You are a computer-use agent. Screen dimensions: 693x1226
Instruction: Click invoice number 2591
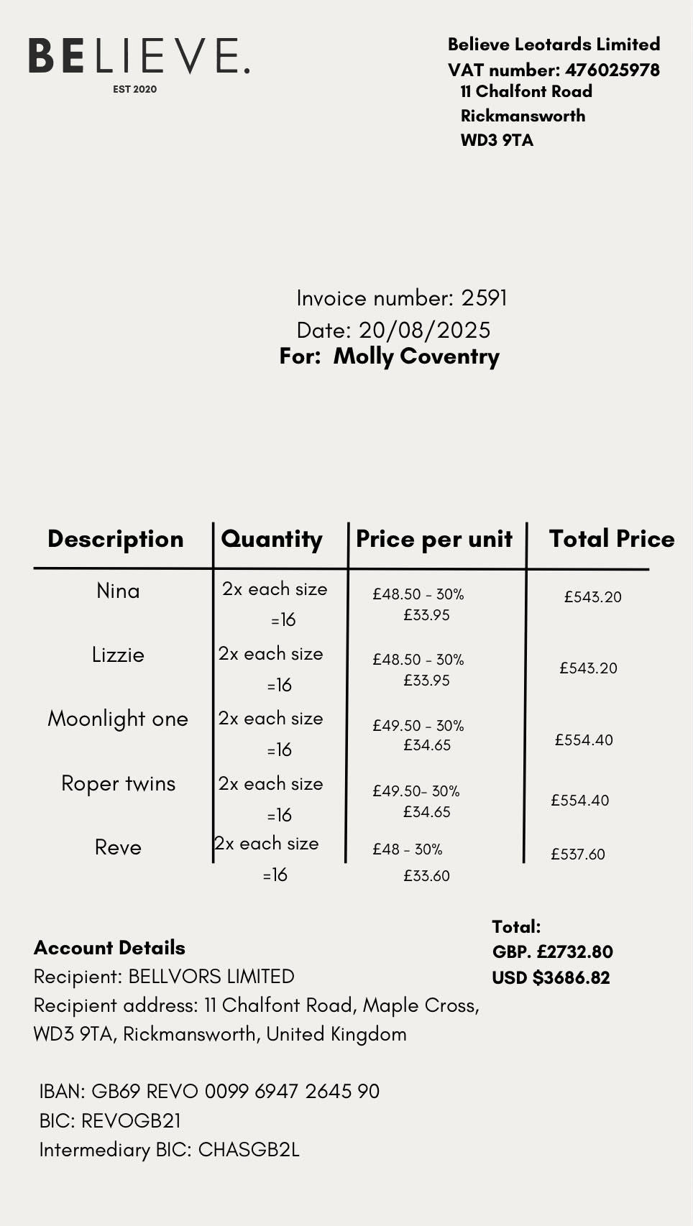pyautogui.click(x=484, y=298)
